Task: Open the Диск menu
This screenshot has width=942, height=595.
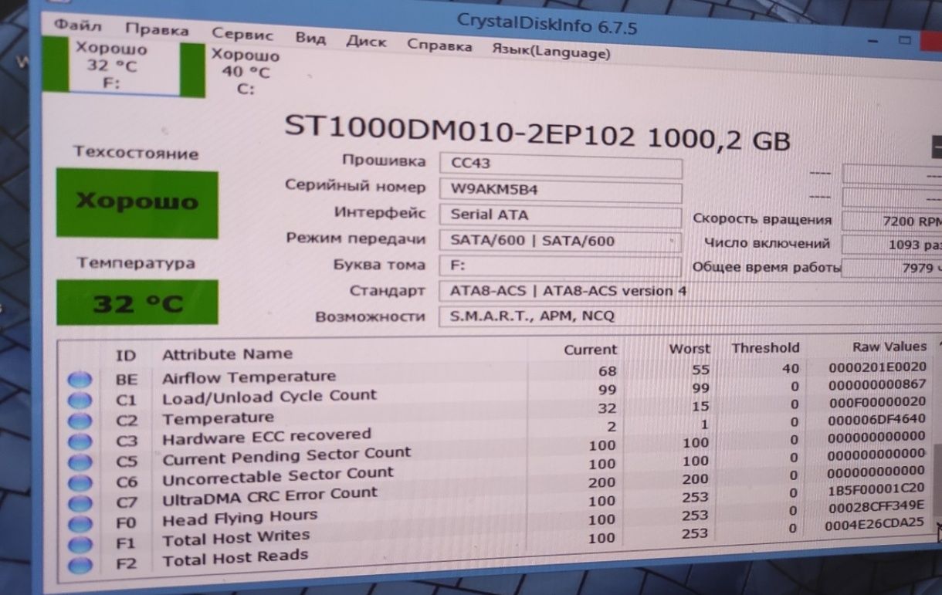Action: coord(366,42)
